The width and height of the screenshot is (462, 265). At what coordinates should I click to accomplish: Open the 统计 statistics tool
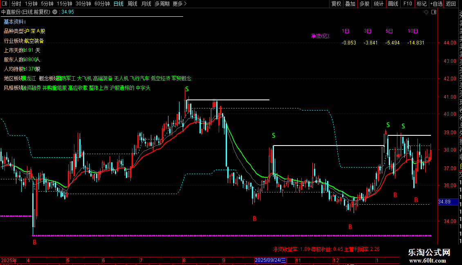pos(379,4)
